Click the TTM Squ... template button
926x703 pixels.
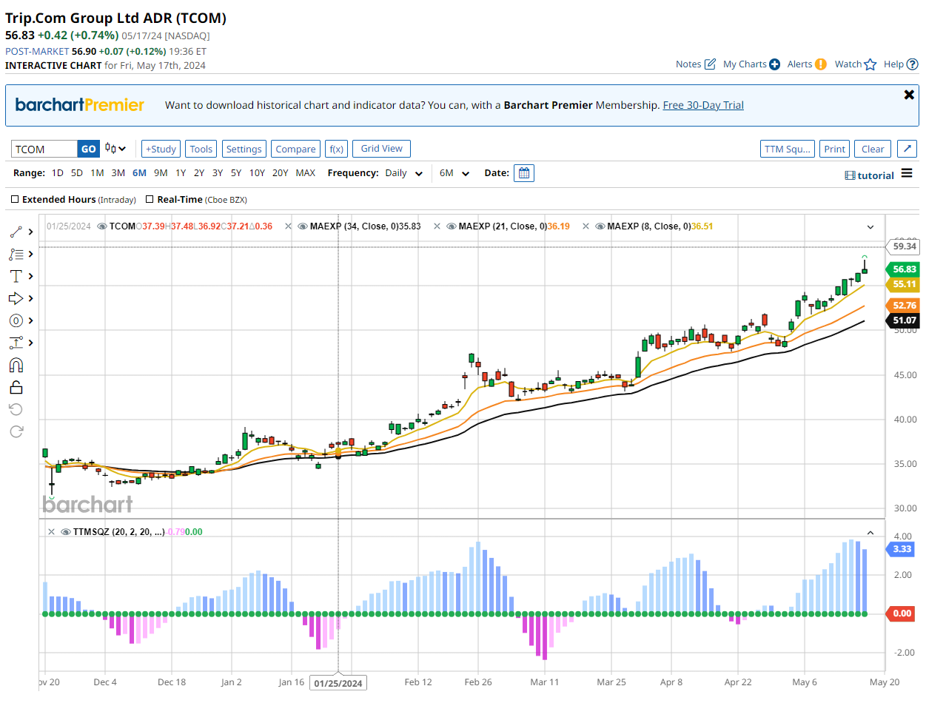788,149
